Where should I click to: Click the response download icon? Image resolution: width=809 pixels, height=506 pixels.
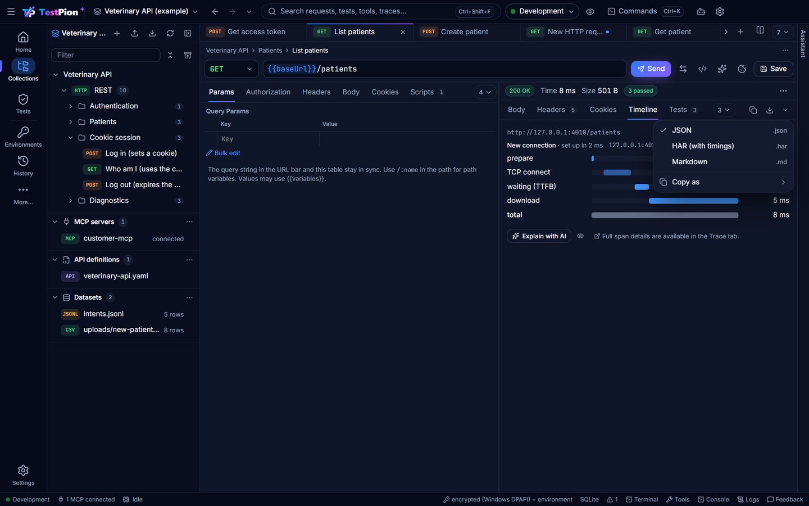(x=770, y=110)
